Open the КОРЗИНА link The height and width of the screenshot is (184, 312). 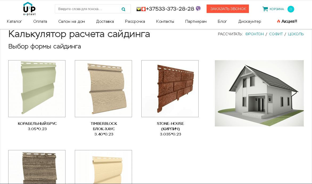[277, 9]
